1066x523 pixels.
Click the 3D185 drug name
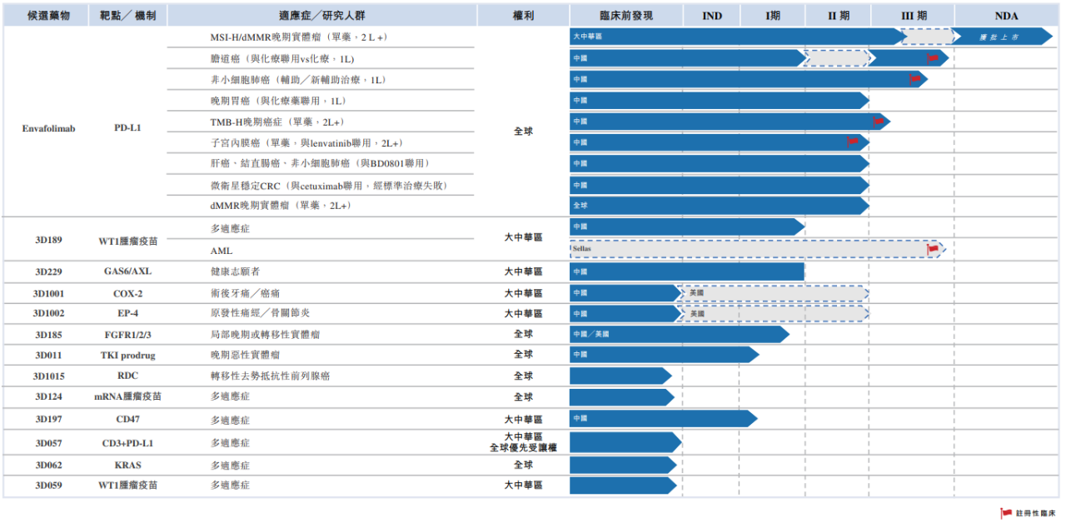pos(49,334)
